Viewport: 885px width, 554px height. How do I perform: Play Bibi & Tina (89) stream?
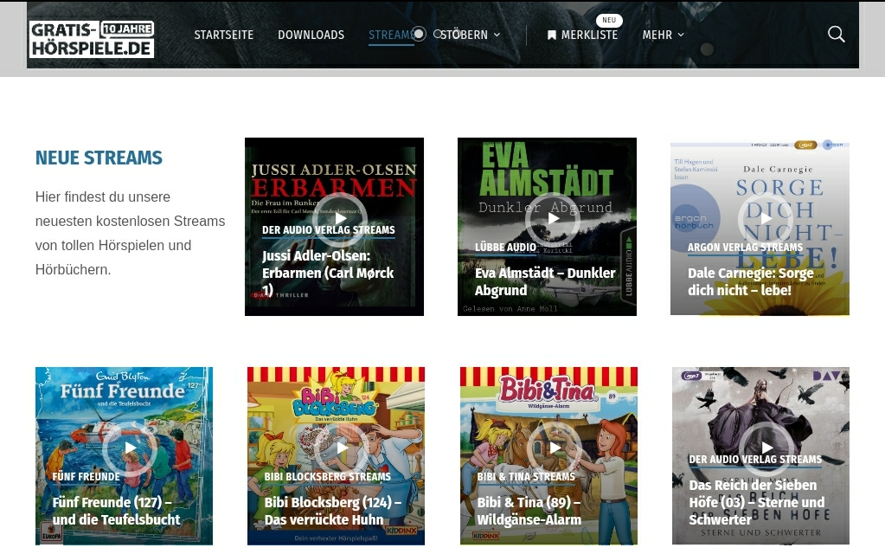555,448
